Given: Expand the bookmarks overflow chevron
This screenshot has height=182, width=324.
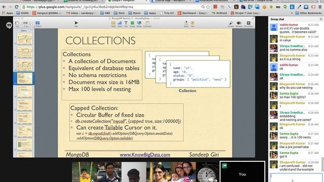Looking at the screenshot, I should 292,13.
